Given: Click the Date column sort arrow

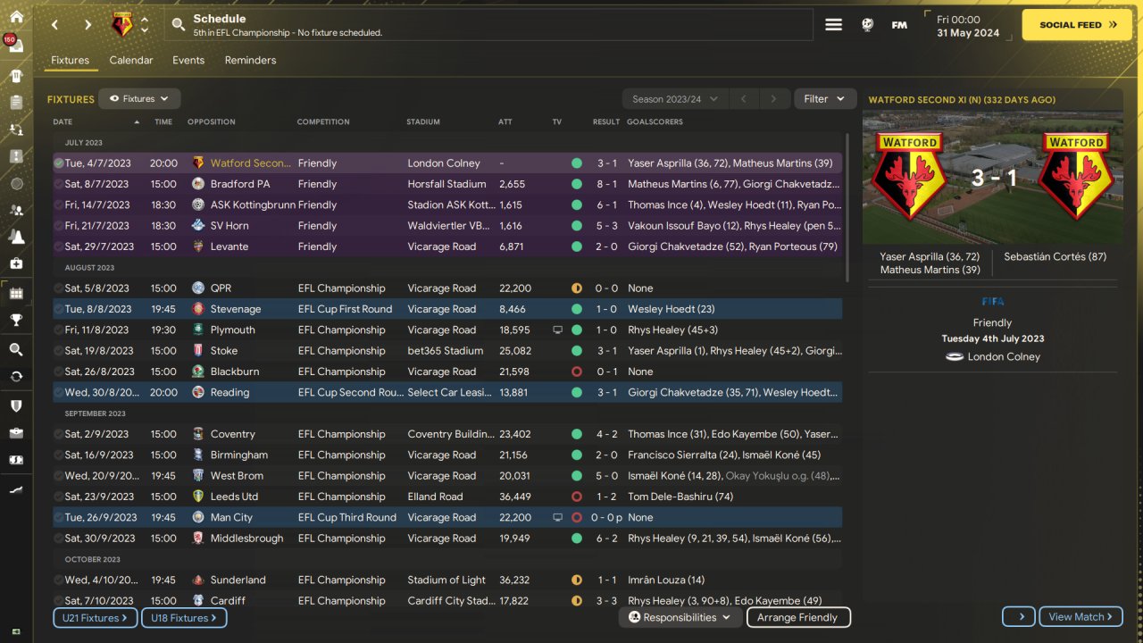Looking at the screenshot, I should pyautogui.click(x=137, y=121).
